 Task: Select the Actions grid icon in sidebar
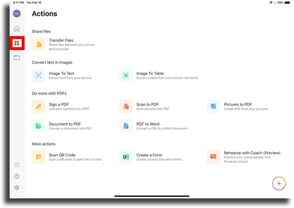point(17,43)
